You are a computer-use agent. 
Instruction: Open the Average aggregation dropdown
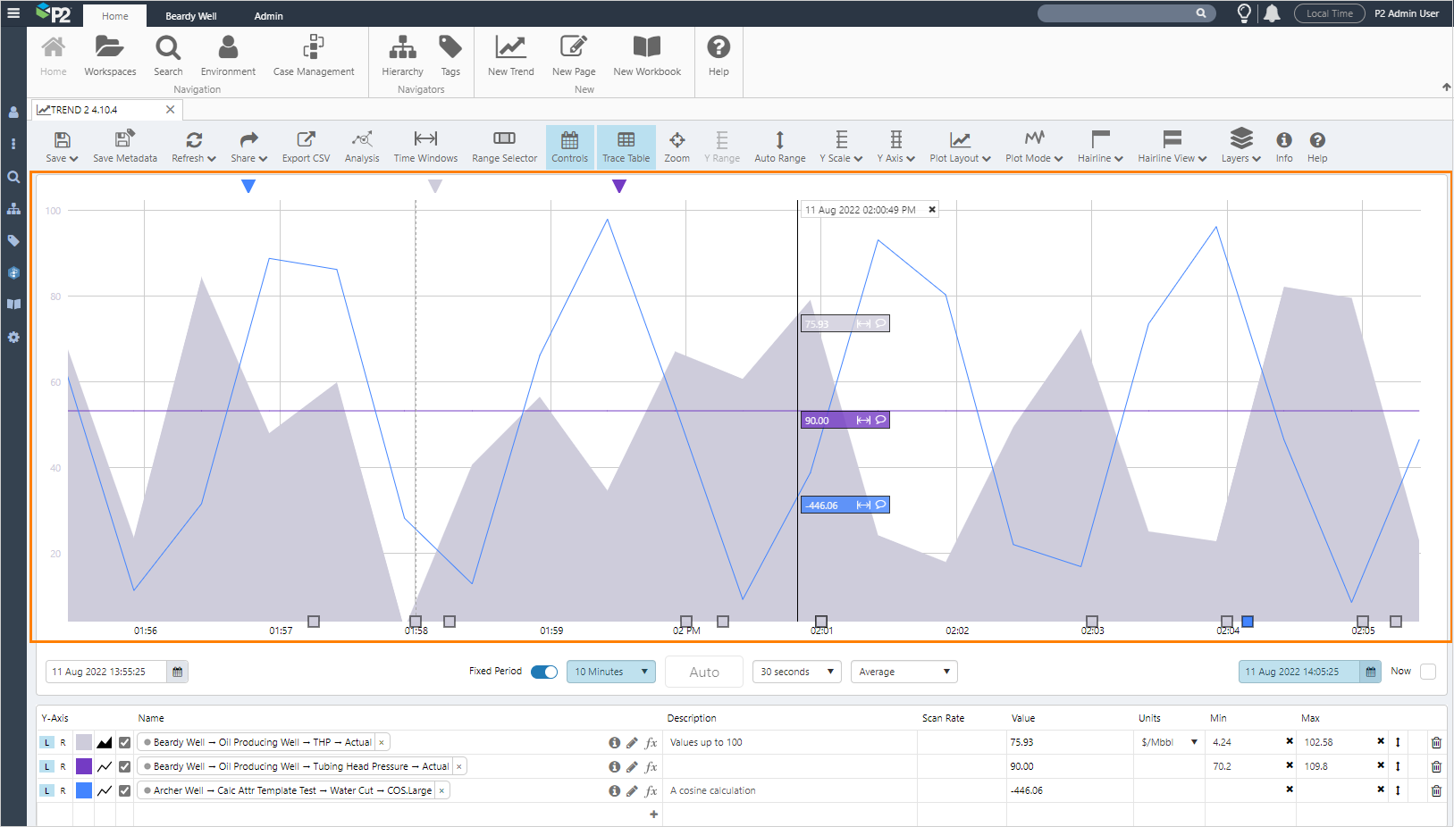pyautogui.click(x=903, y=672)
